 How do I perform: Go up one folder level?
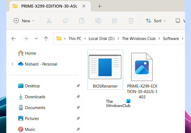click(x=46, y=39)
